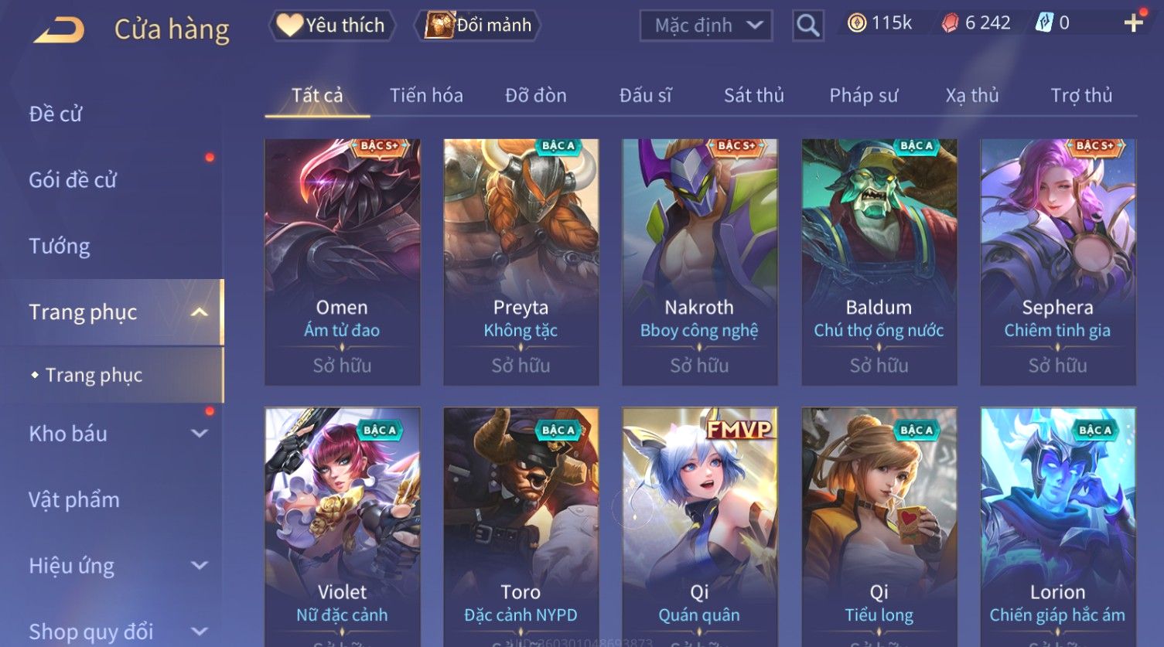Image resolution: width=1164 pixels, height=647 pixels.
Task: Open Đổi mảnh shard exchange
Action: coord(477,26)
